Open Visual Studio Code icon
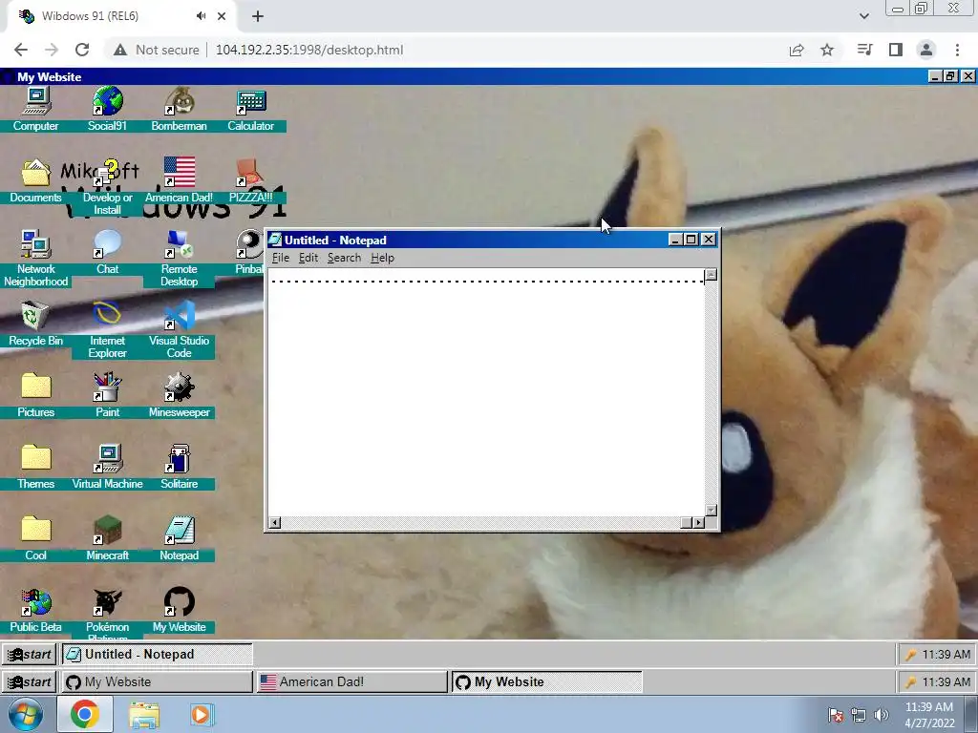978x733 pixels. [x=179, y=329]
